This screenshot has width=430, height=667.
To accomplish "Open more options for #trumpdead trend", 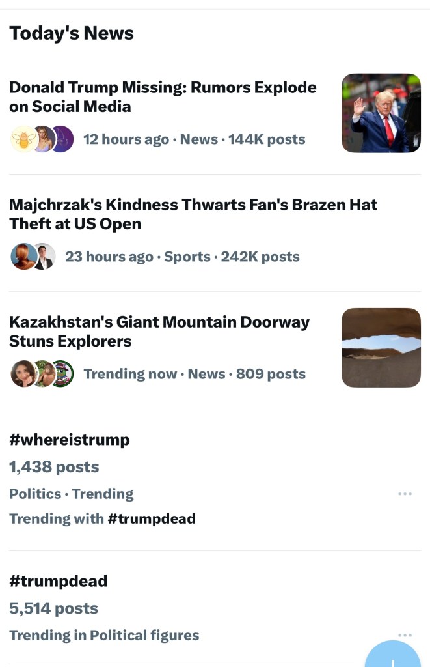I will tap(405, 635).
